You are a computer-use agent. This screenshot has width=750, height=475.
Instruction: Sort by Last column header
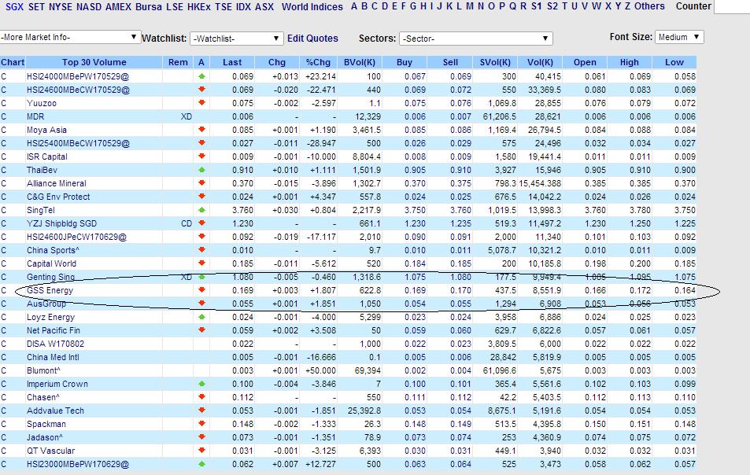(x=232, y=63)
